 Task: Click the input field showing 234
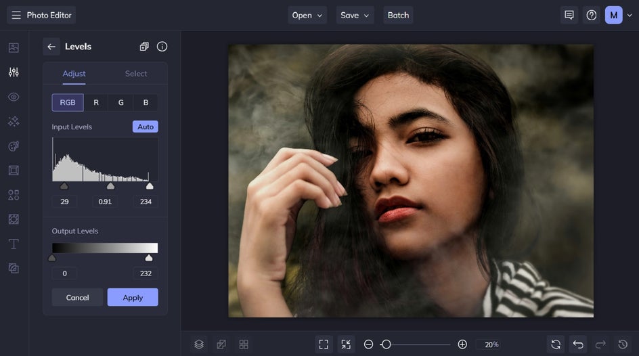[146, 202]
